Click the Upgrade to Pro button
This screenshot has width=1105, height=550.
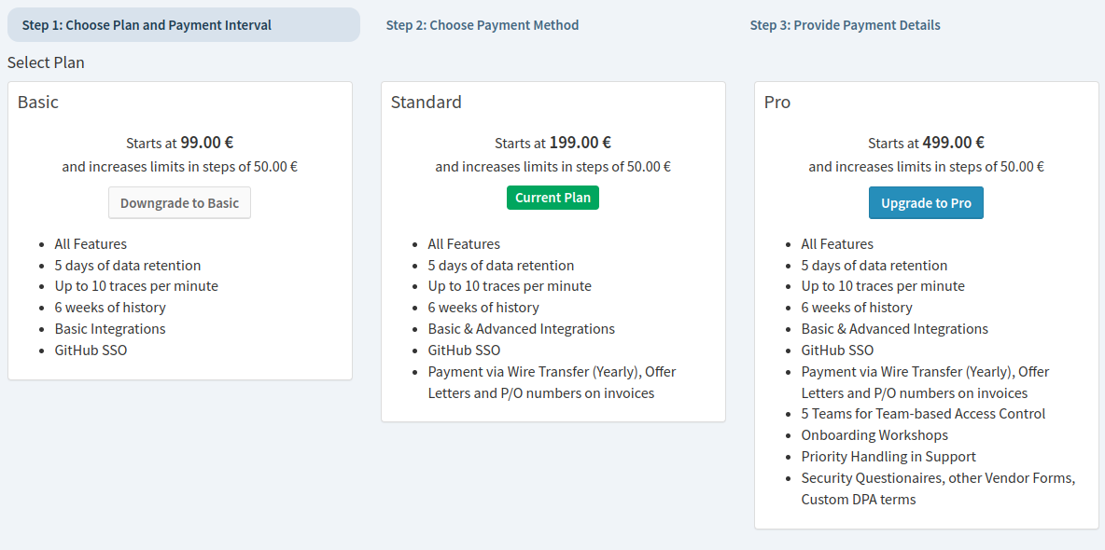(x=926, y=203)
